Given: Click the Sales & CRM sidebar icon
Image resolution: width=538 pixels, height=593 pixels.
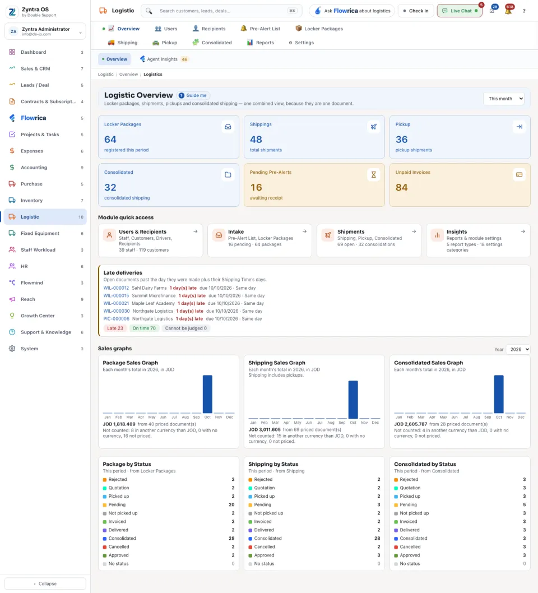Looking at the screenshot, I should point(12,68).
